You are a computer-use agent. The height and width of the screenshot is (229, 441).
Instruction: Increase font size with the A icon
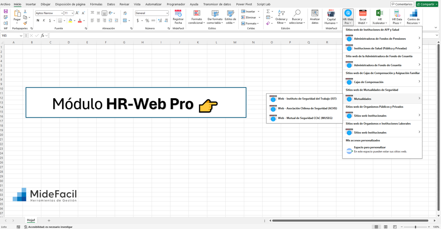tap(77, 13)
